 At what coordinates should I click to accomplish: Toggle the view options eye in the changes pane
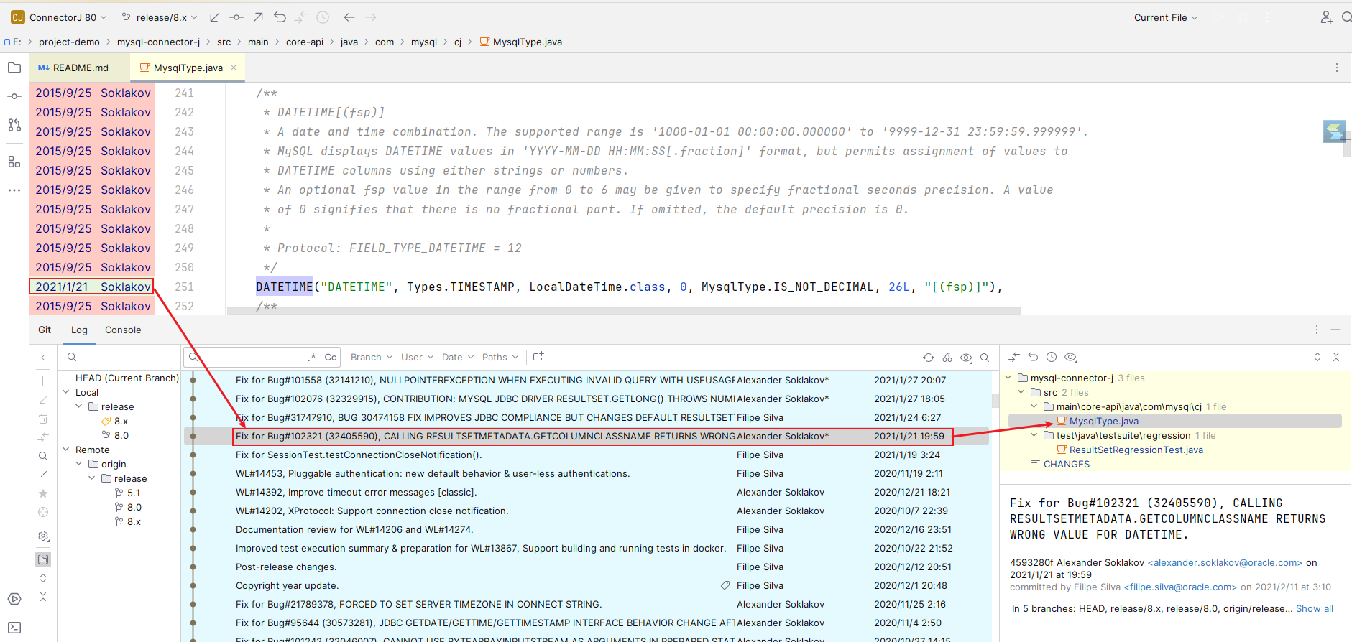pyautogui.click(x=1070, y=357)
